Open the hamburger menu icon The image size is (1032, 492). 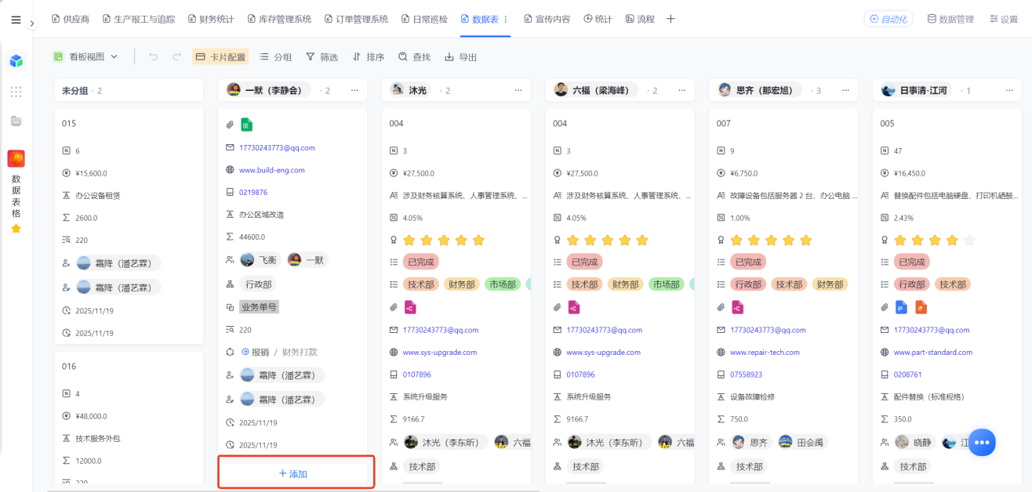coord(16,20)
